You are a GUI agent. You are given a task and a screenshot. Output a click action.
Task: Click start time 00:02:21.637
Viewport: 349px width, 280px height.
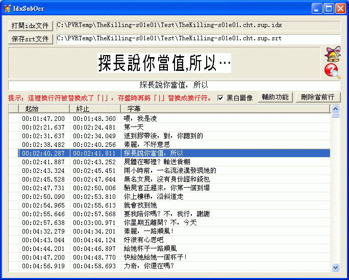43,128
